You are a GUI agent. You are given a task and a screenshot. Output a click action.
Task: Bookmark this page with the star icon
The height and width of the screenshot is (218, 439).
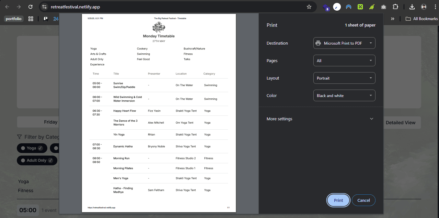click(309, 7)
